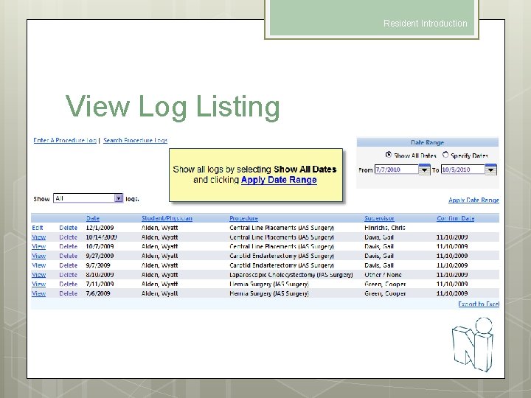Open the Enter A Procedure Log link
Image resolution: width=531 pixels, height=398 pixels.
(x=65, y=140)
